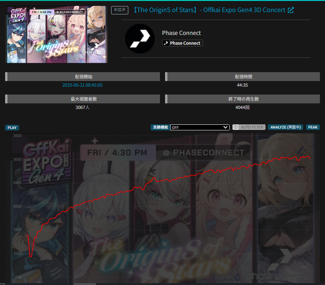325x285 pixels.
Task: Select the 44:35 duration value
Action: (x=242, y=85)
